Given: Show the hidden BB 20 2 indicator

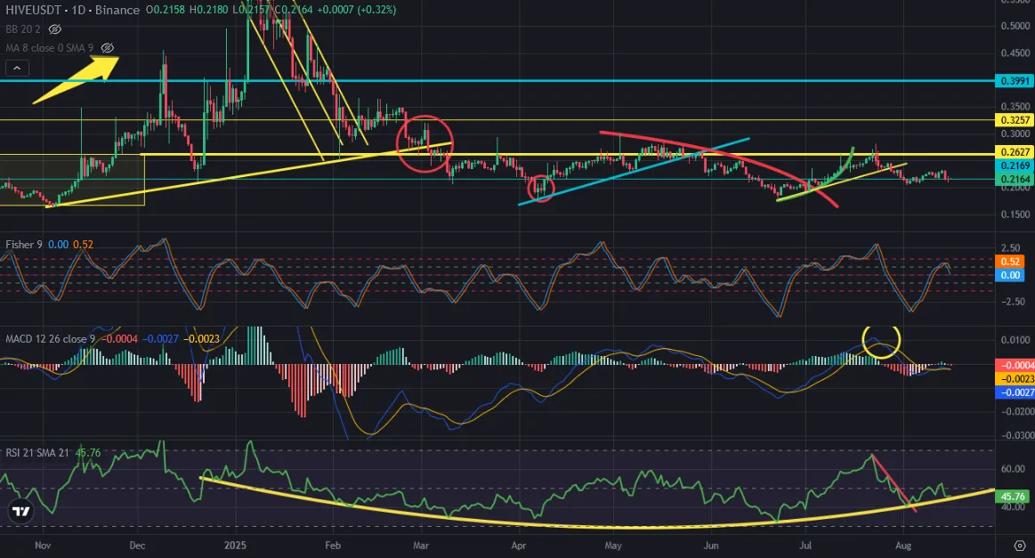Looking at the screenshot, I should click(x=55, y=29).
